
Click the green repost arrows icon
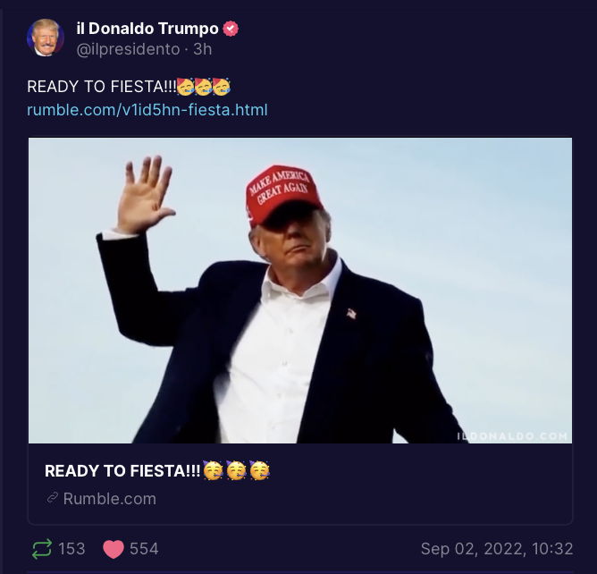[x=41, y=549]
